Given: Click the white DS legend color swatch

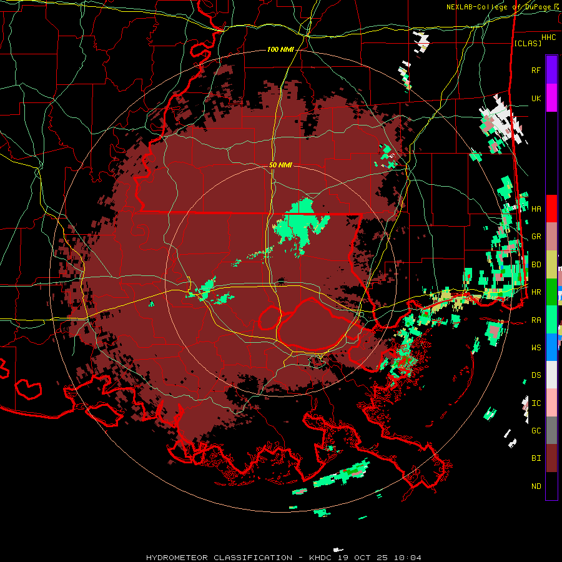Looking at the screenshot, I should [551, 375].
